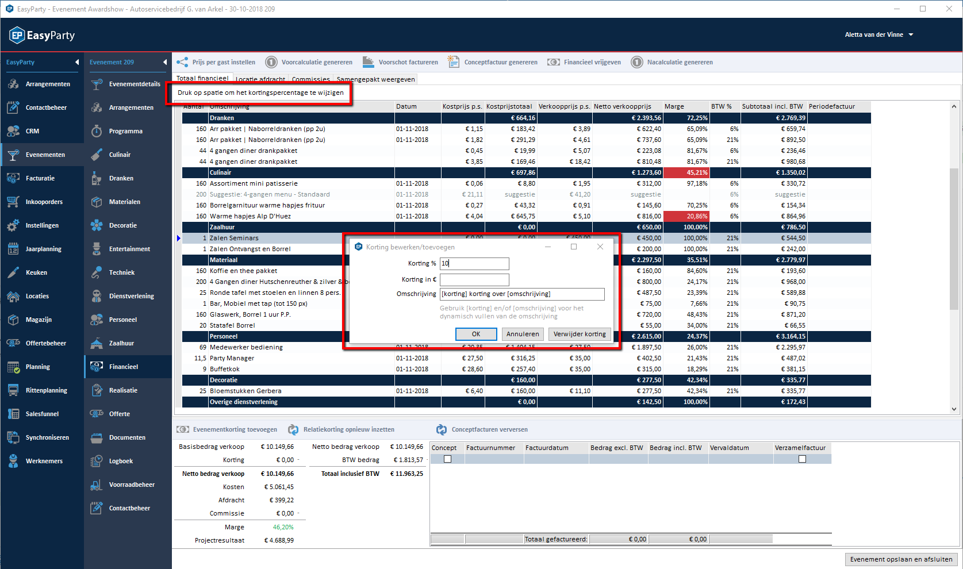
Task: Switch to the Totaal financieel tab
Action: [202, 78]
